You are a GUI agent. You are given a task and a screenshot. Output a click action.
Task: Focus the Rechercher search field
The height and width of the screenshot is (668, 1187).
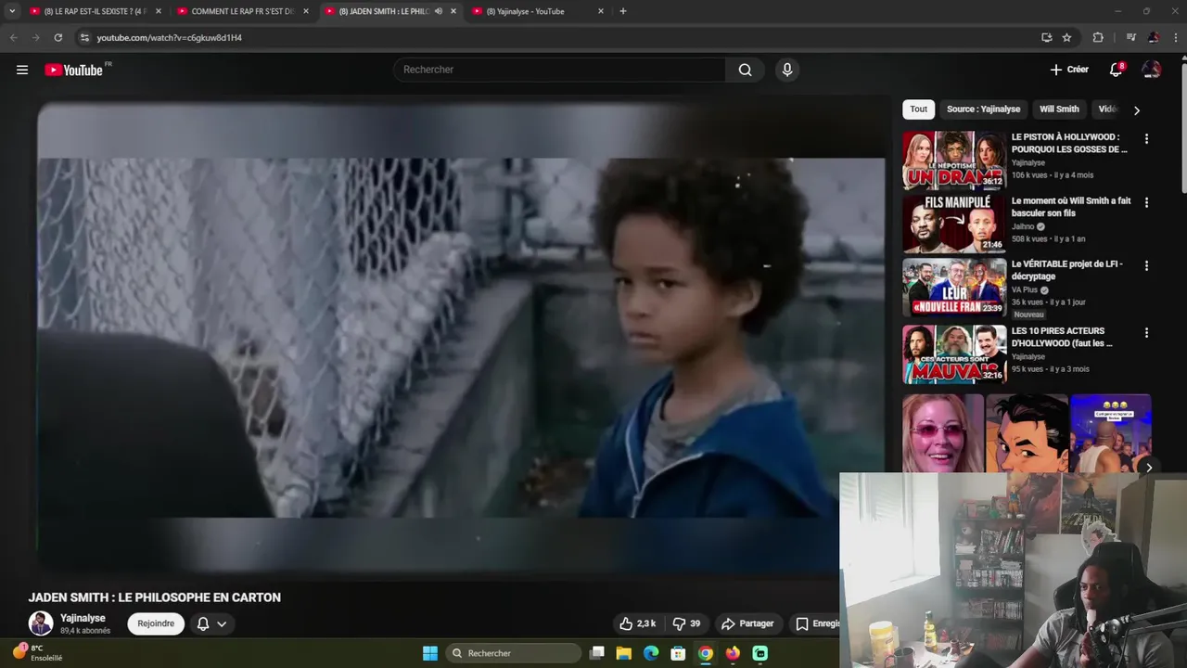[559, 70]
